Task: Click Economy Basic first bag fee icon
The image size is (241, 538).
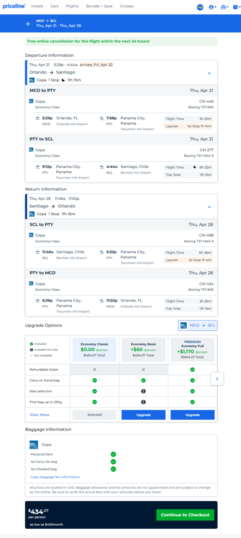Action: click(x=144, y=402)
